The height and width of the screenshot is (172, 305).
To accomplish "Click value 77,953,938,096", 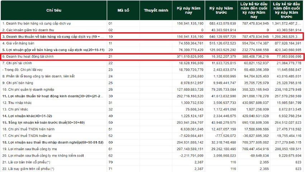I will pyautogui.click(x=289, y=57).
